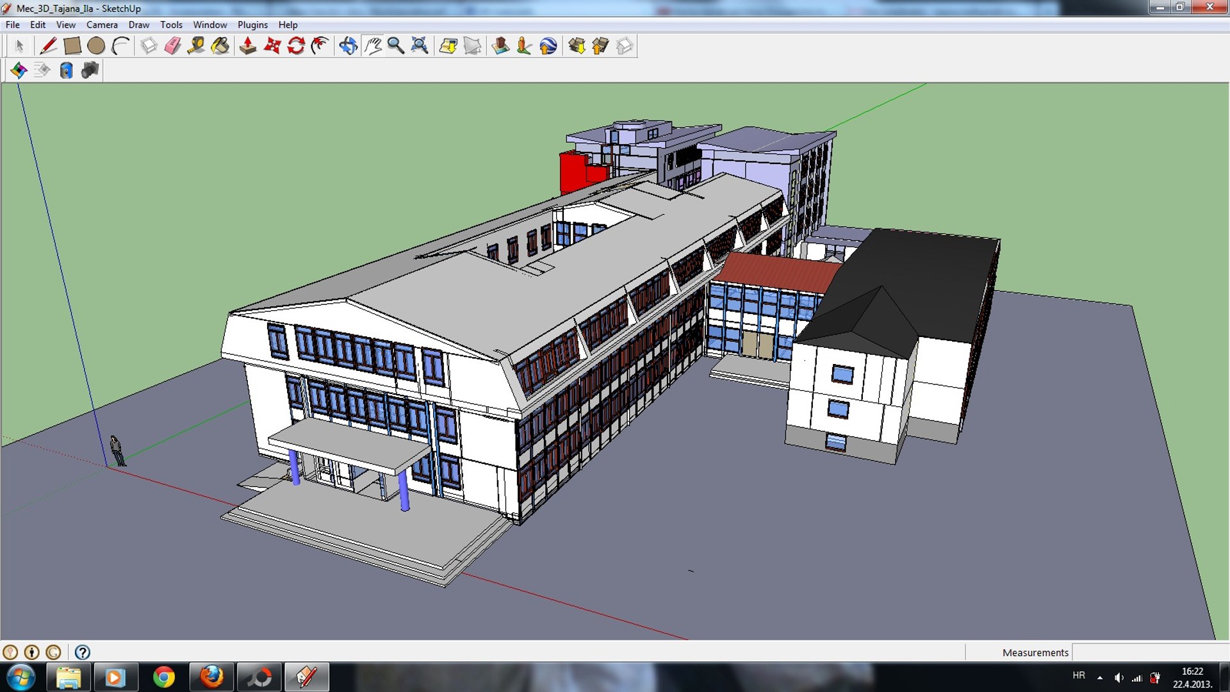Select the Circle drawing tool
The height and width of the screenshot is (692, 1230).
96,46
